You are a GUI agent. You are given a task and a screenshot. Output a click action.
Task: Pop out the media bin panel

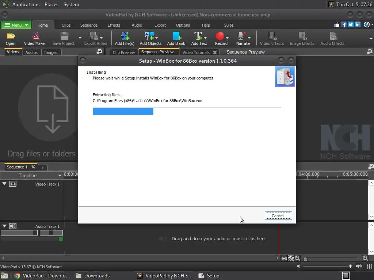click(99, 51)
